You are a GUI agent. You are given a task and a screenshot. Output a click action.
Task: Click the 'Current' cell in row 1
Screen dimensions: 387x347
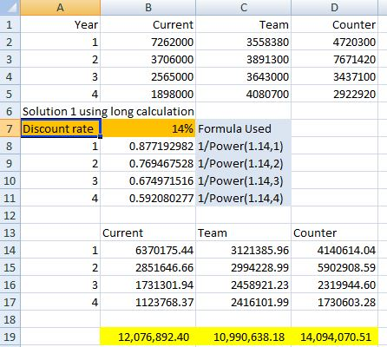click(148, 24)
